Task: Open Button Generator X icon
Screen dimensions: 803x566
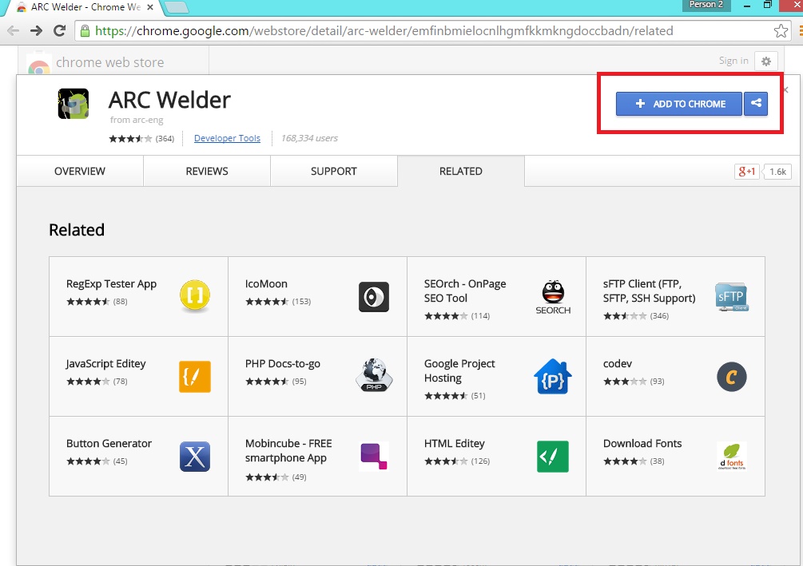Action: click(195, 457)
